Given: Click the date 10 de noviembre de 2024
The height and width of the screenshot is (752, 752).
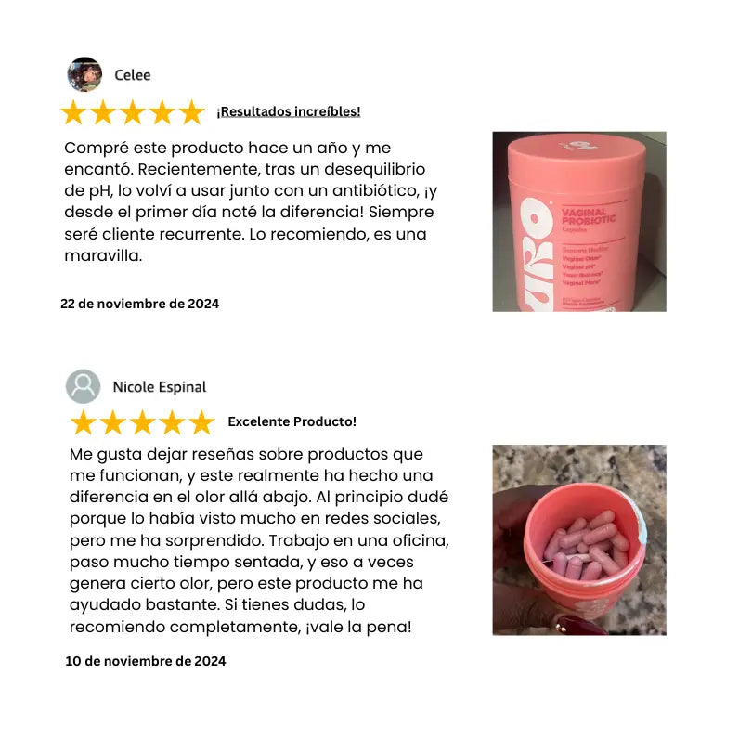Looking at the screenshot, I should tap(146, 661).
